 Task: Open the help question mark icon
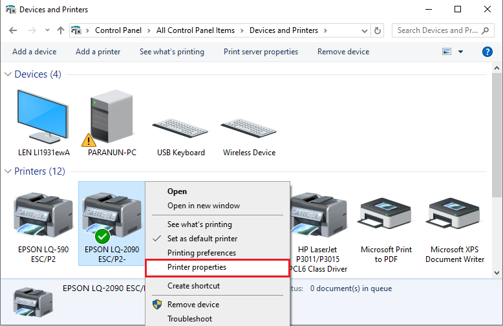487,52
